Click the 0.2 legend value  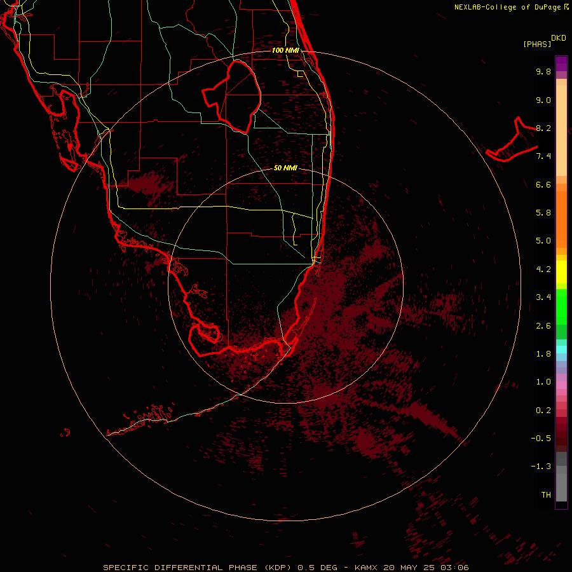543,411
